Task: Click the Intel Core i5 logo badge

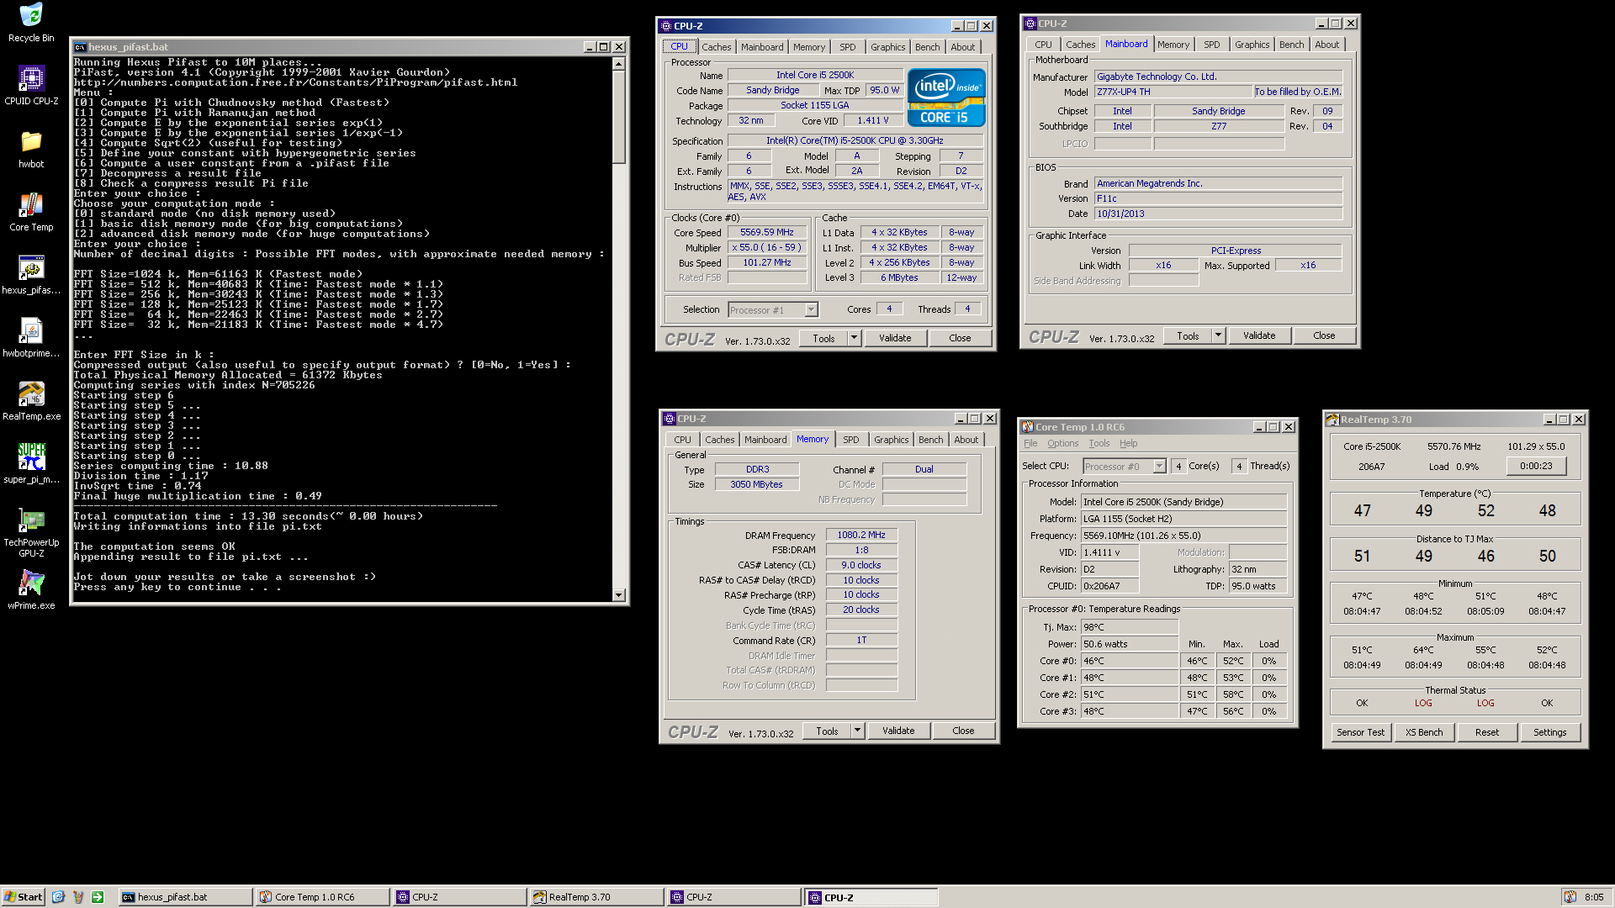Action: pyautogui.click(x=946, y=98)
